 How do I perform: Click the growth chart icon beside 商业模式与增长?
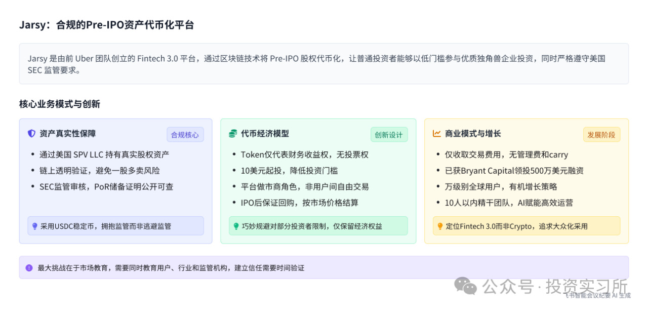click(436, 134)
